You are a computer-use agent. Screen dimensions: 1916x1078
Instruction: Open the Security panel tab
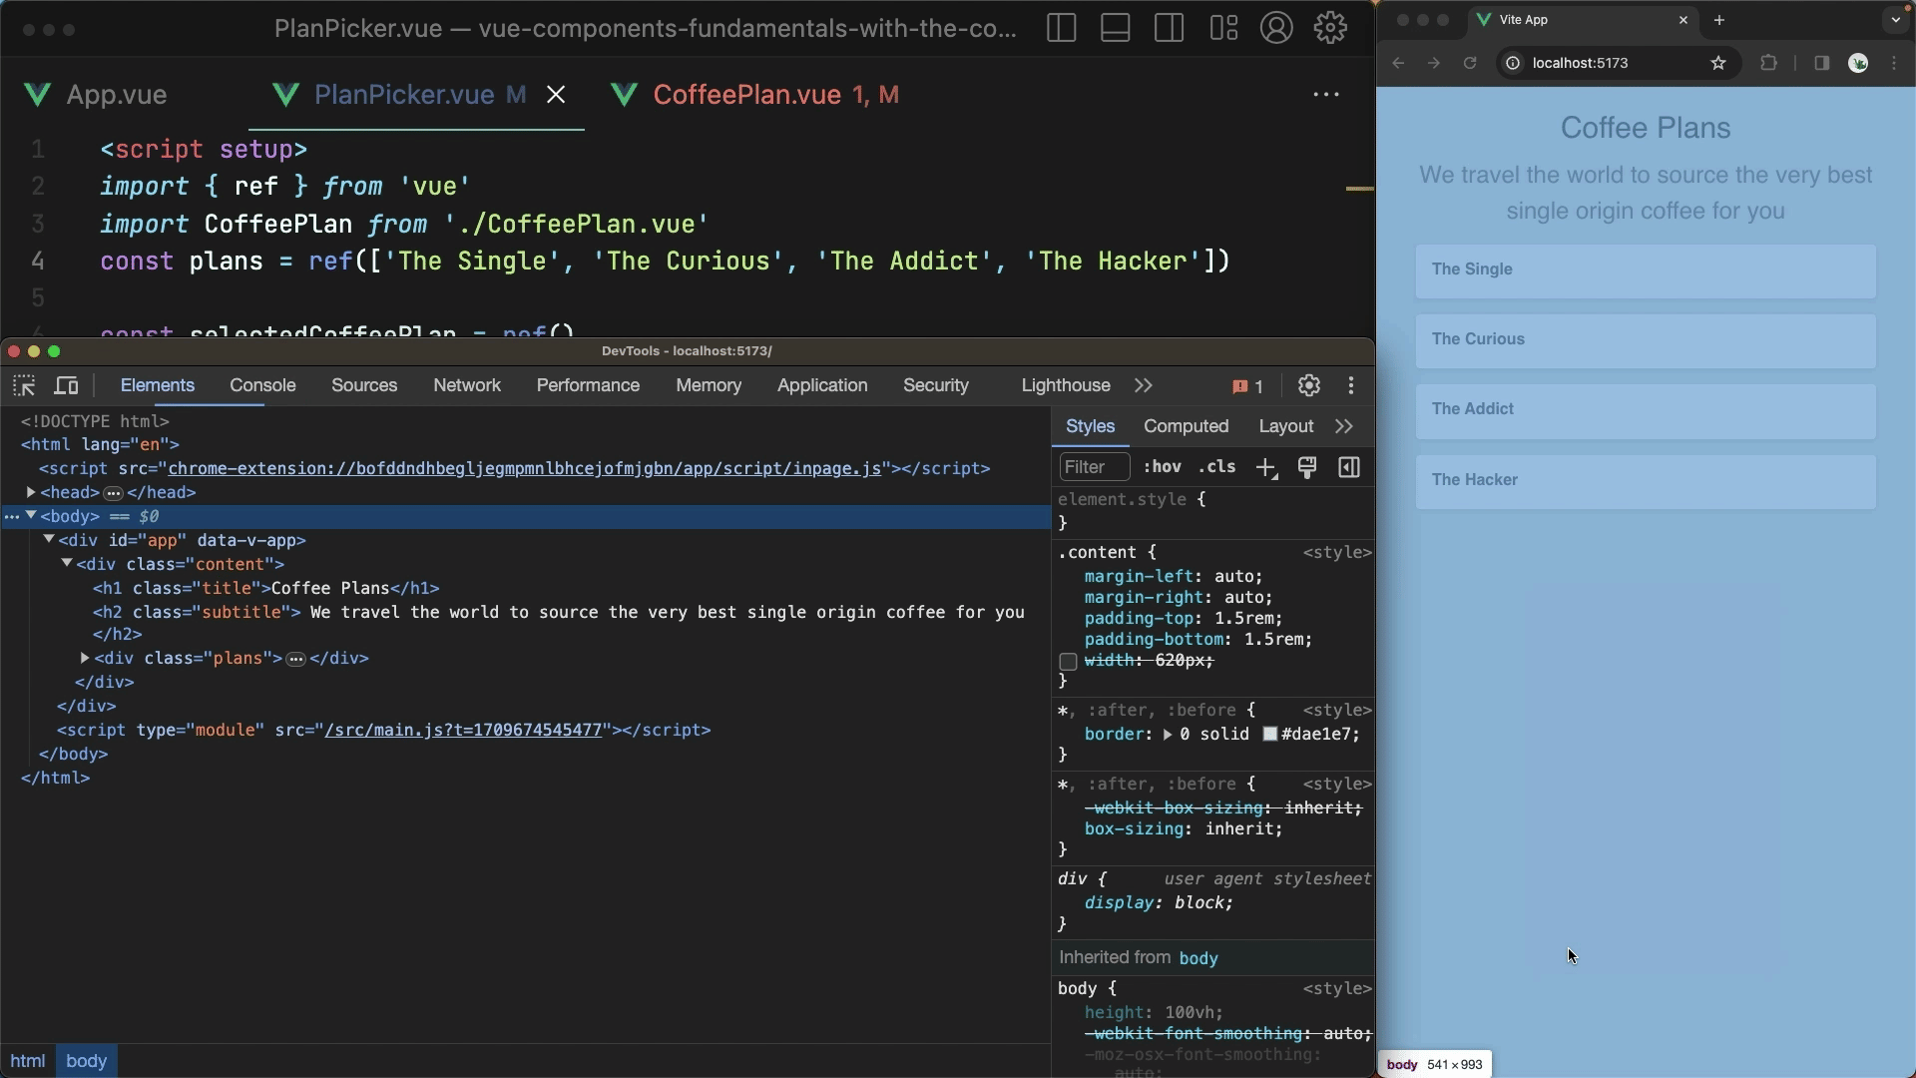936,385
